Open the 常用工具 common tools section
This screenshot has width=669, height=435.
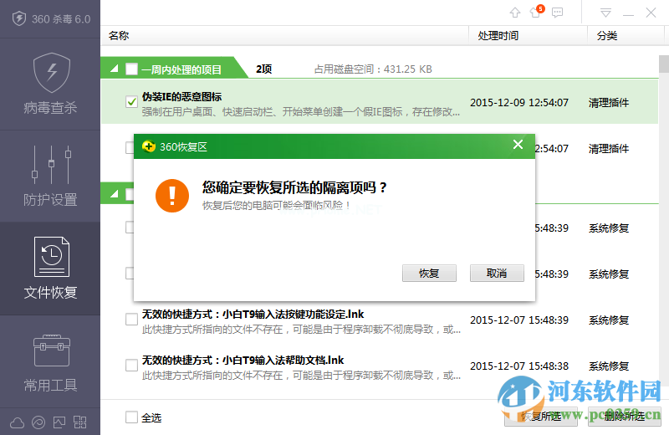(x=50, y=362)
